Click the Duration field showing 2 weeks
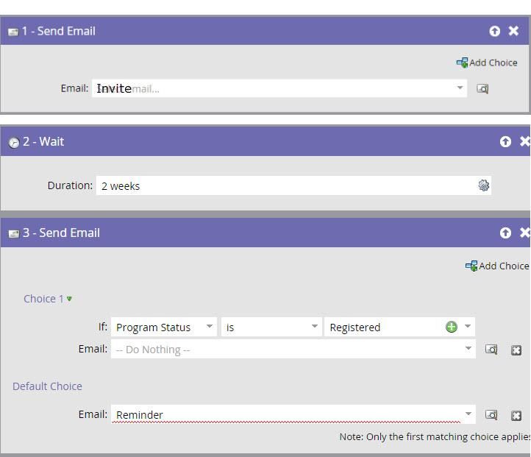Screen dimensions: 531x457 click(287, 185)
